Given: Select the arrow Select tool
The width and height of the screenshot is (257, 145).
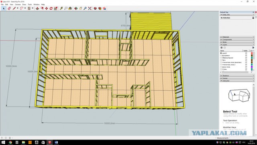Looking at the screenshot, I should point(4,8).
